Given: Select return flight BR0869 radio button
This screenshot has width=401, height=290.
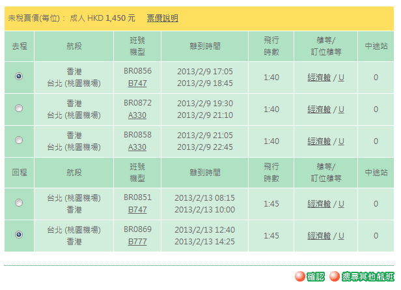Looking at the screenshot, I should (x=19, y=235).
